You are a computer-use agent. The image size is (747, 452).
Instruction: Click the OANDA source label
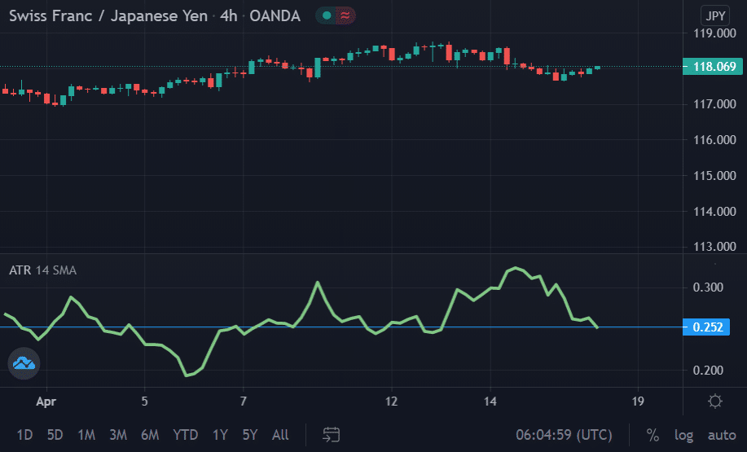[x=275, y=15]
